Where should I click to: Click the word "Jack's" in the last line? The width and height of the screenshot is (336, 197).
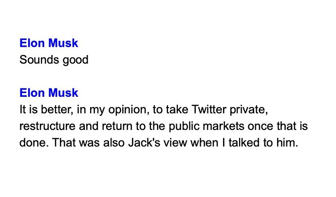[144, 143]
